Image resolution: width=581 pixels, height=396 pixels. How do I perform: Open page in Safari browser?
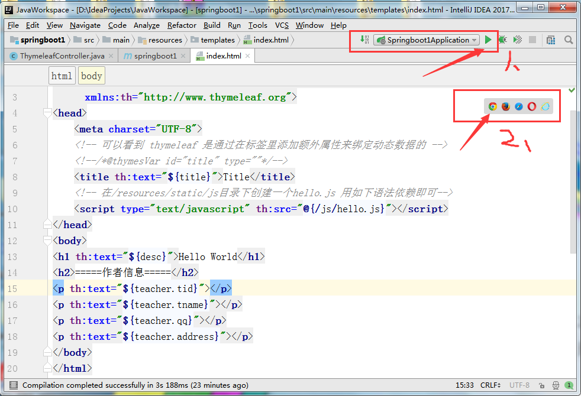pyautogui.click(x=519, y=106)
